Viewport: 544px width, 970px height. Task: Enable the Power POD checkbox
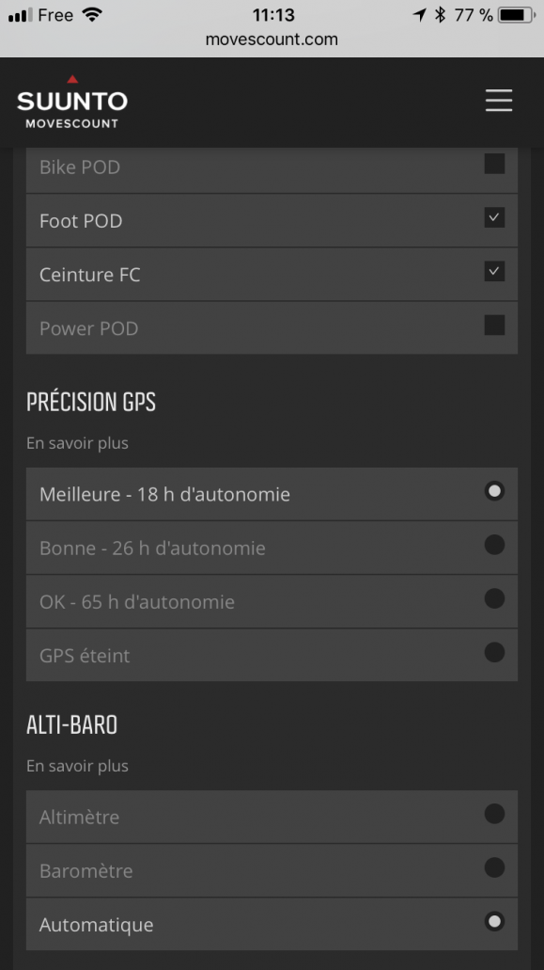(x=494, y=326)
